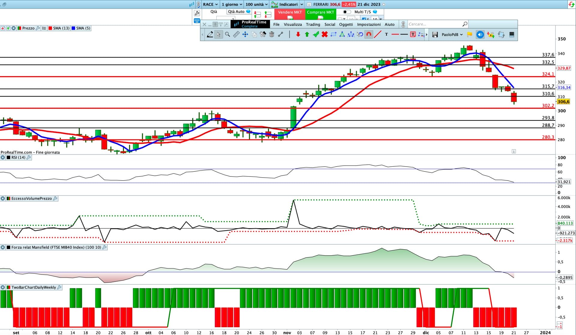Expand the 1 giorno timeframe dropdown
The image size is (576, 335).
[232, 4]
